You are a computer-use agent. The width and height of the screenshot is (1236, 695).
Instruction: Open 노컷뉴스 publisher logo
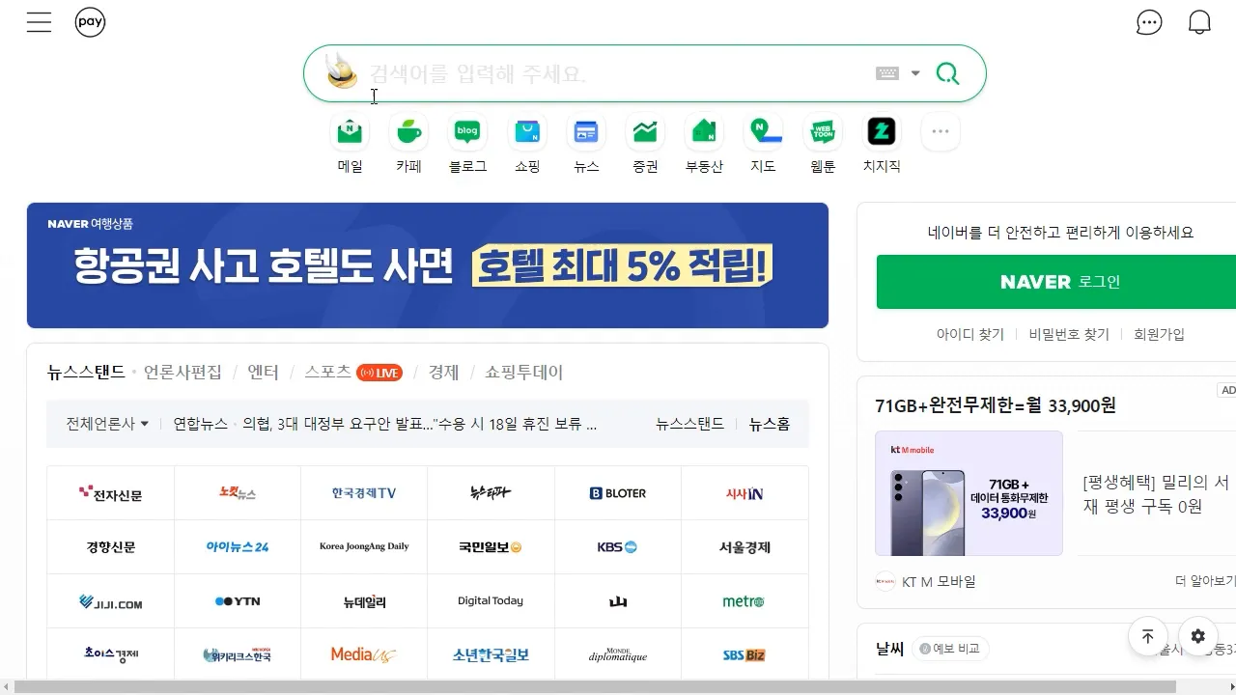(238, 493)
